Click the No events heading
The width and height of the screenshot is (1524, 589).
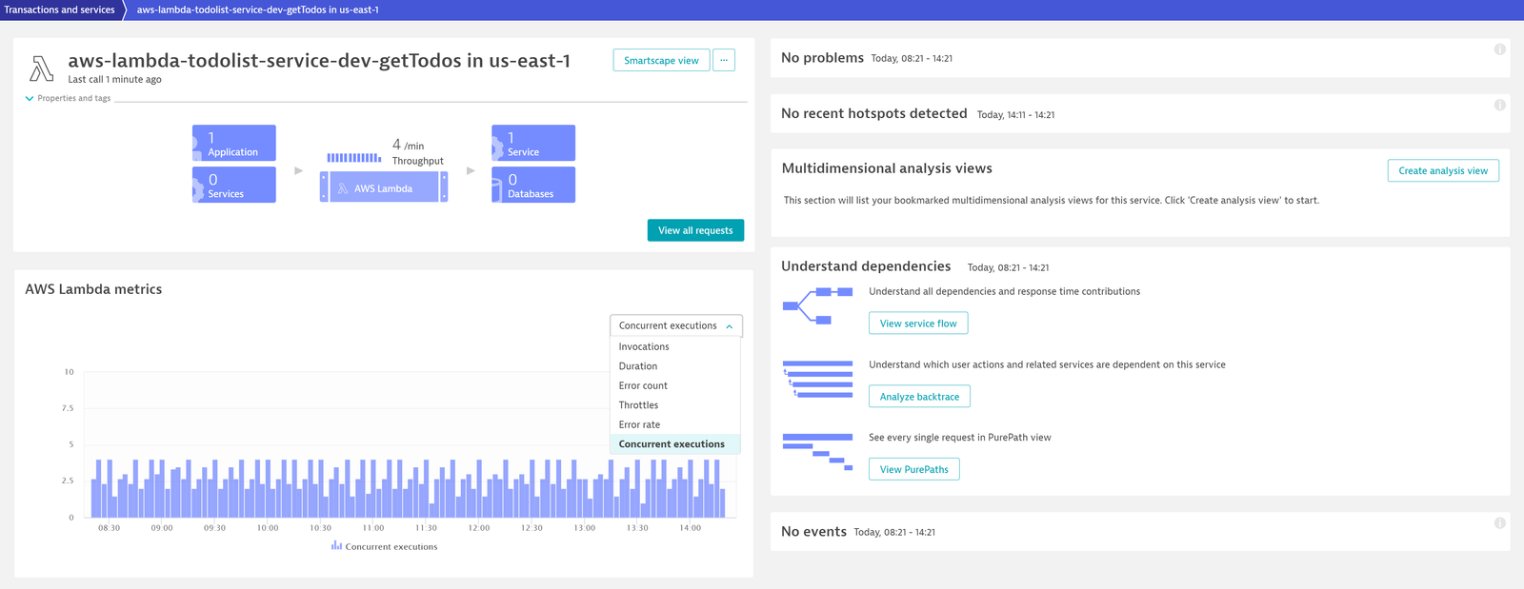tap(813, 532)
